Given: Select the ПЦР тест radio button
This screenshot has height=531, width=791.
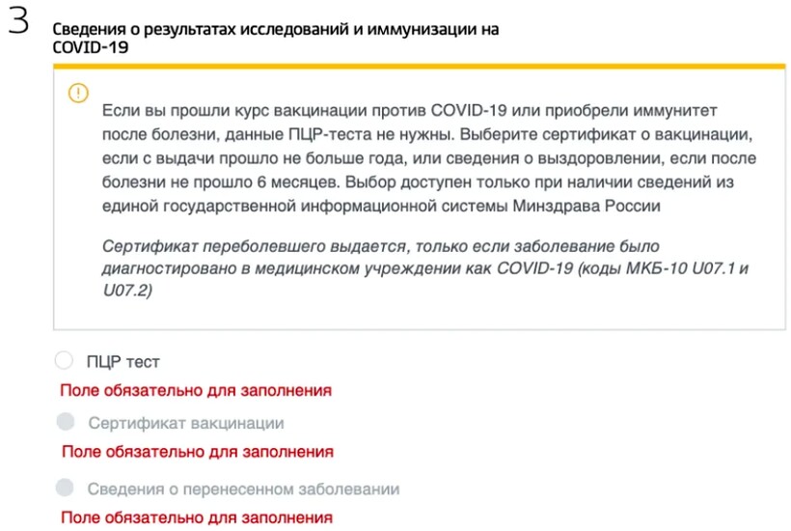Looking at the screenshot, I should point(64,361).
